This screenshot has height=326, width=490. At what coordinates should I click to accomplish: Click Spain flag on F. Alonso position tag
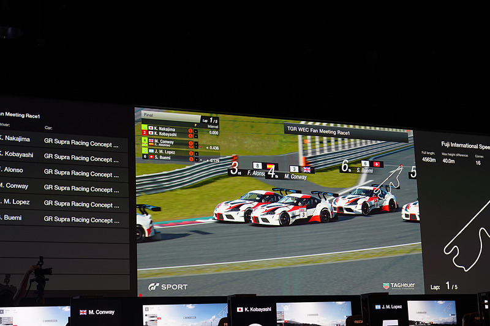(x=270, y=166)
